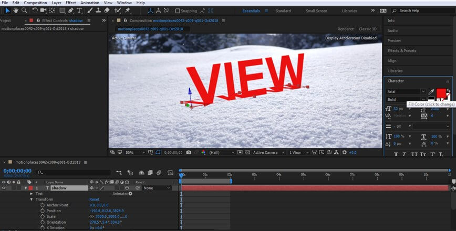Click the Transform Reset link
The height and width of the screenshot is (231, 456).
(94, 199)
